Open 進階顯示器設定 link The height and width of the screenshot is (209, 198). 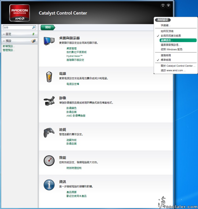click(x=75, y=60)
